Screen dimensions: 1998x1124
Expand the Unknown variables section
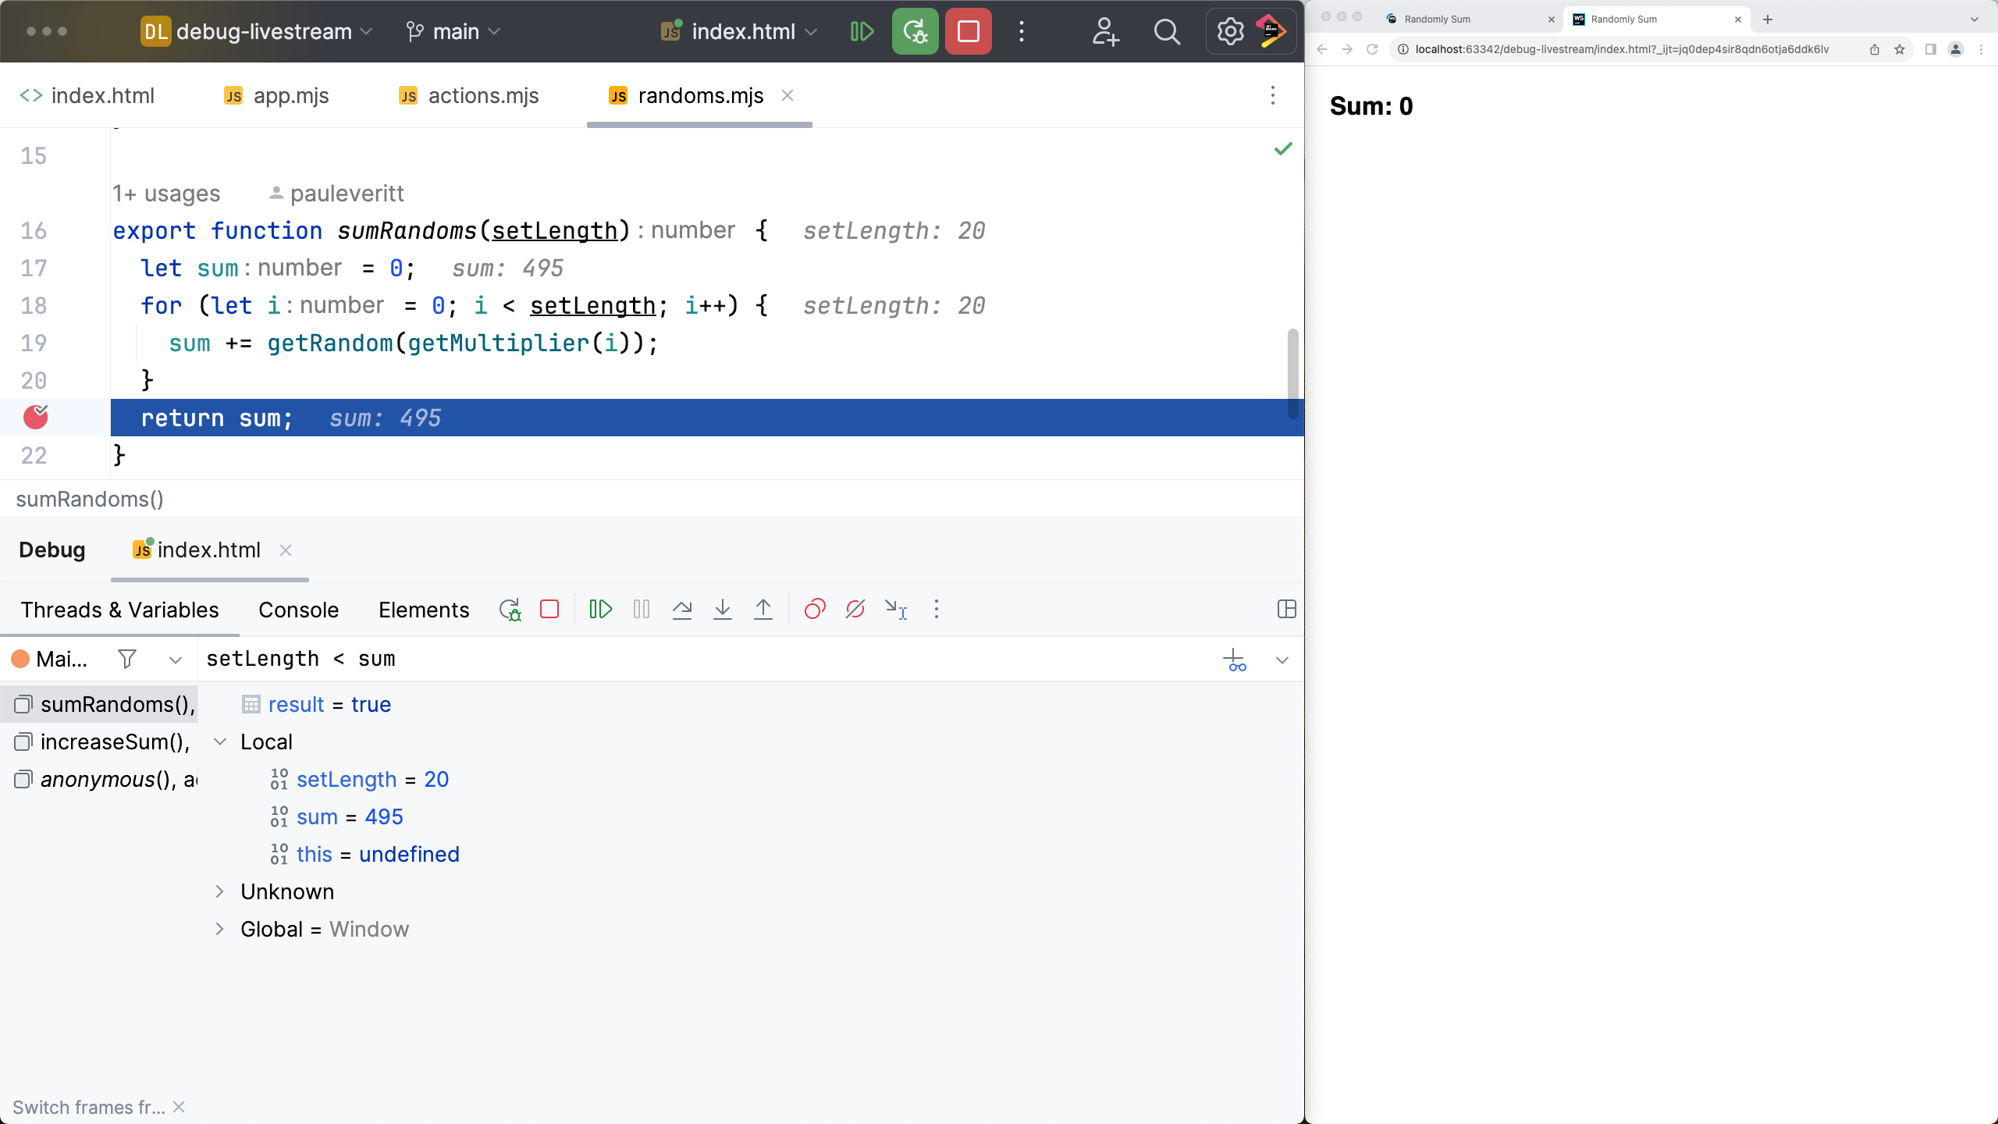(x=219, y=892)
